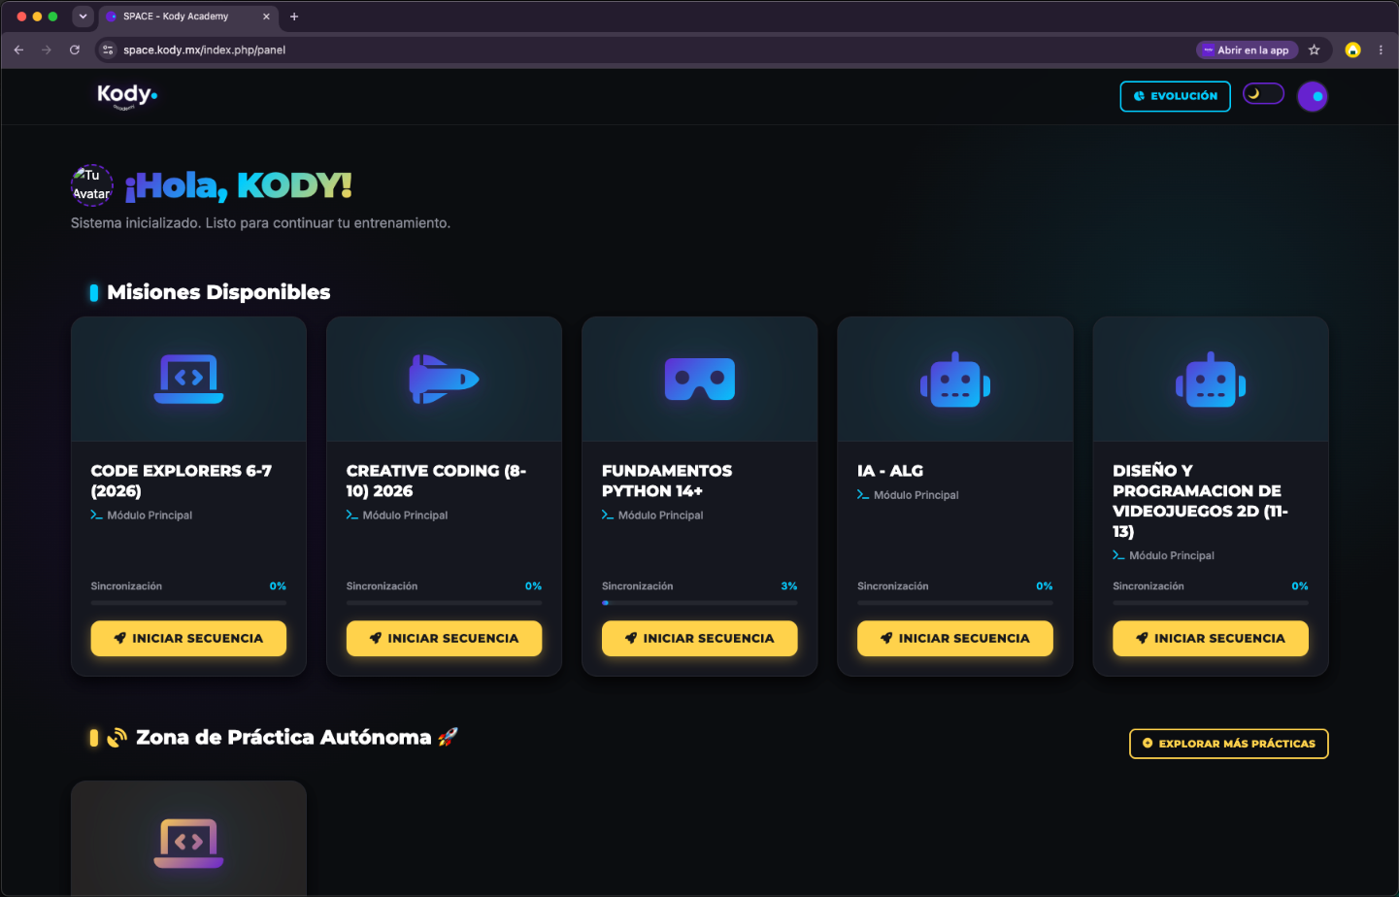Expand the tab search dropdown arrow
The image size is (1399, 897).
point(83,17)
